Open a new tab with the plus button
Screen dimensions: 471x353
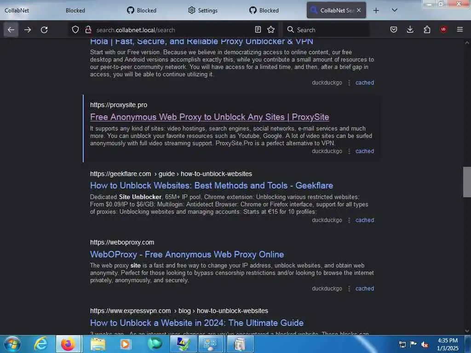click(376, 11)
